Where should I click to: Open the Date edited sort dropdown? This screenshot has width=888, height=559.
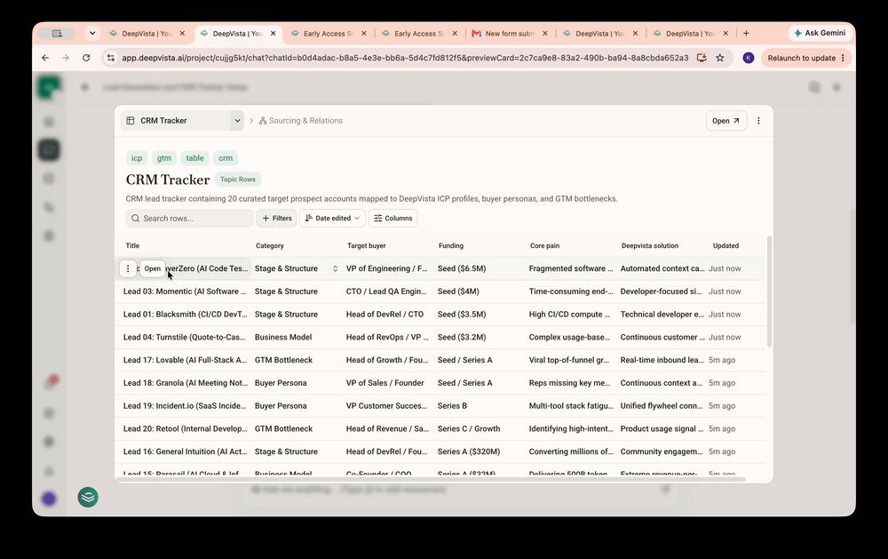pos(332,219)
